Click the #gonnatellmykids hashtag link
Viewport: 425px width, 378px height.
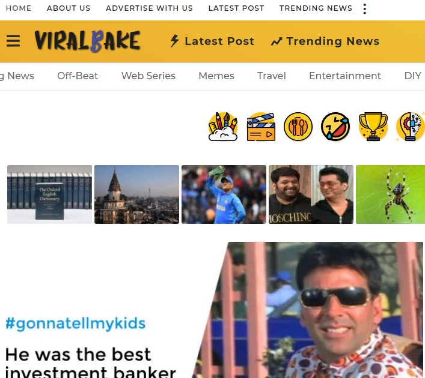(76, 323)
